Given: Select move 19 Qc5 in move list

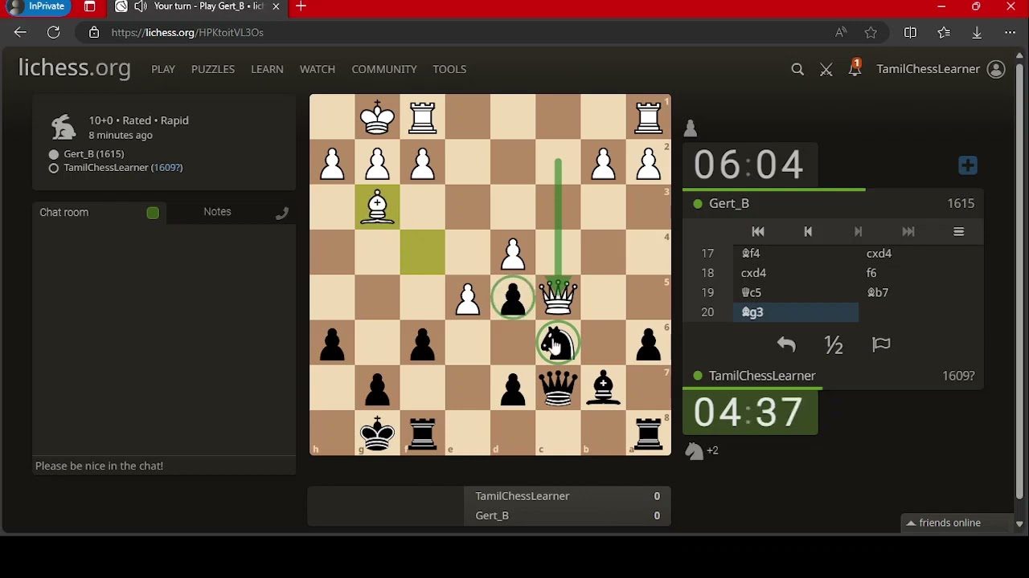Looking at the screenshot, I should tap(796, 293).
